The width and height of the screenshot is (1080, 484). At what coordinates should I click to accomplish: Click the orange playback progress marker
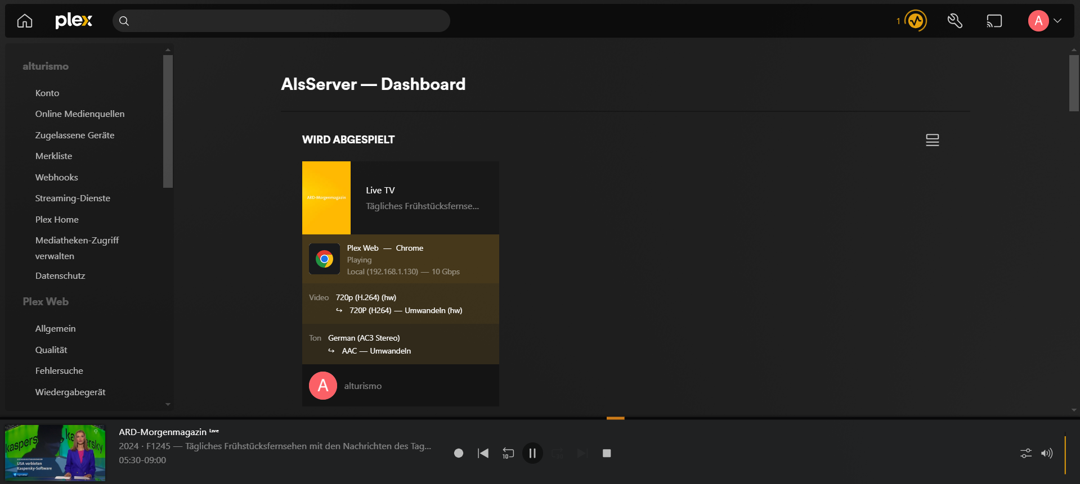[616, 418]
